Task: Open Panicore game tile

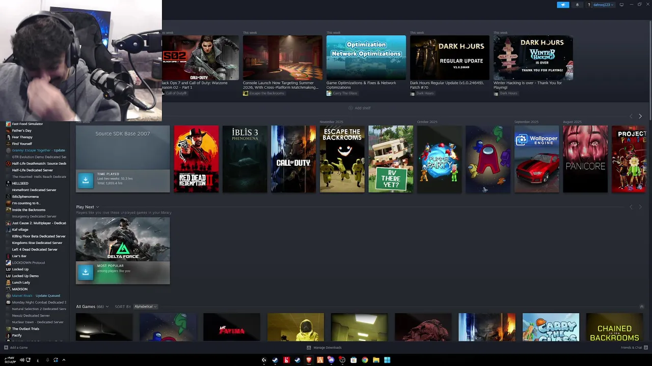Action: (585, 159)
